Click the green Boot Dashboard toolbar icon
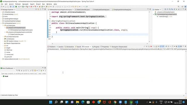 16,6
